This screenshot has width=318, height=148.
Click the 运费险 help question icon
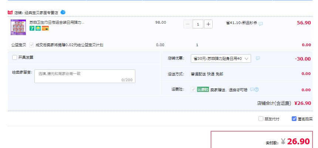(x=257, y=89)
